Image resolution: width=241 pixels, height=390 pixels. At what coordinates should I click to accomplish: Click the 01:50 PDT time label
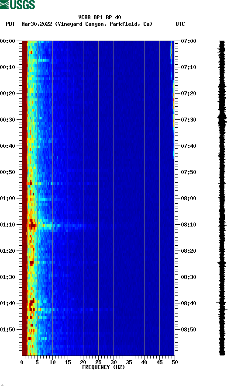[8, 330]
